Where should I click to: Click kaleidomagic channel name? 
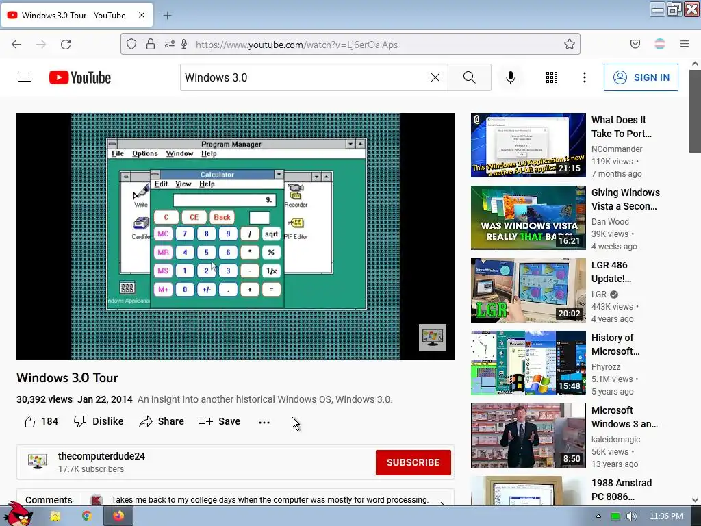[615, 439]
